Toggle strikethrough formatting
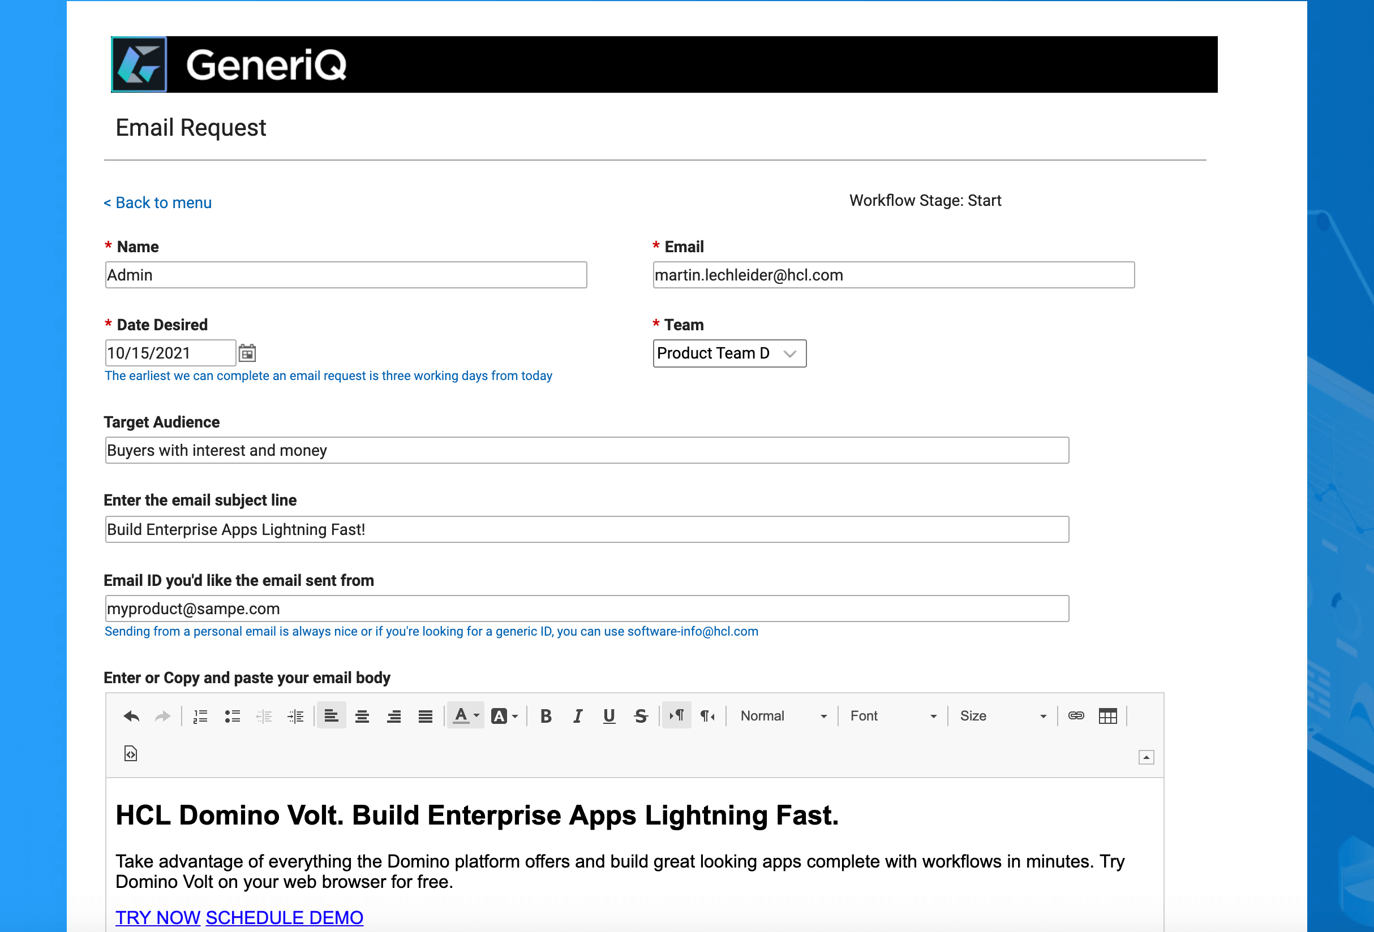The image size is (1374, 932). tap(641, 717)
